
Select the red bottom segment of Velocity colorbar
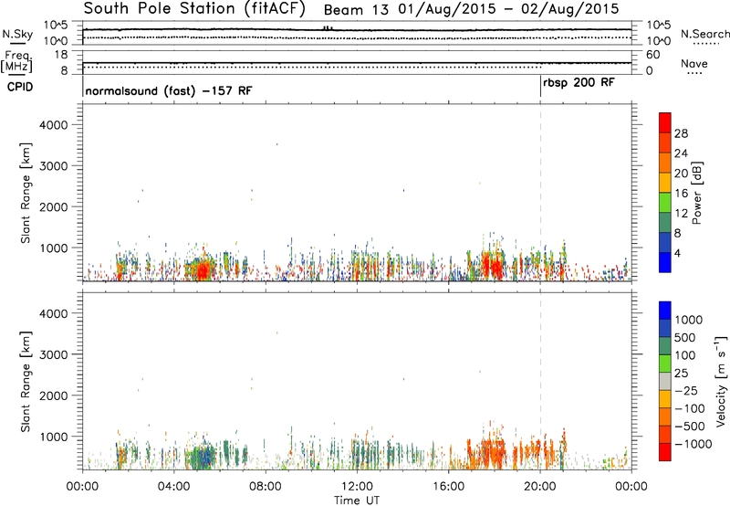[665, 452]
